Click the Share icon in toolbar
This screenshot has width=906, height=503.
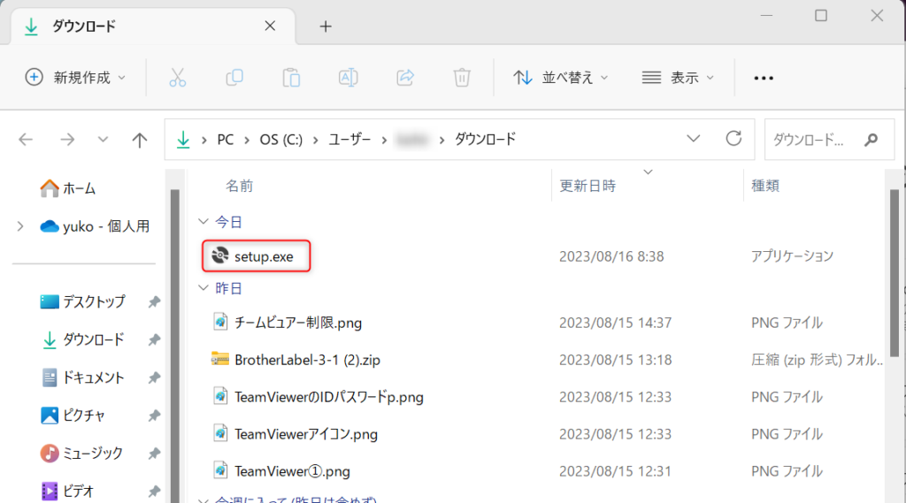(x=405, y=78)
